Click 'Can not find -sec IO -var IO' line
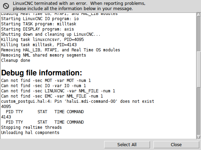This screenshot has height=150, width=201. click(x=43, y=86)
